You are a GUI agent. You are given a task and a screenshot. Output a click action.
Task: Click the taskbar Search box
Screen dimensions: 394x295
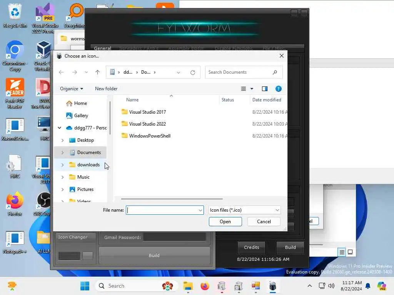coord(137,286)
